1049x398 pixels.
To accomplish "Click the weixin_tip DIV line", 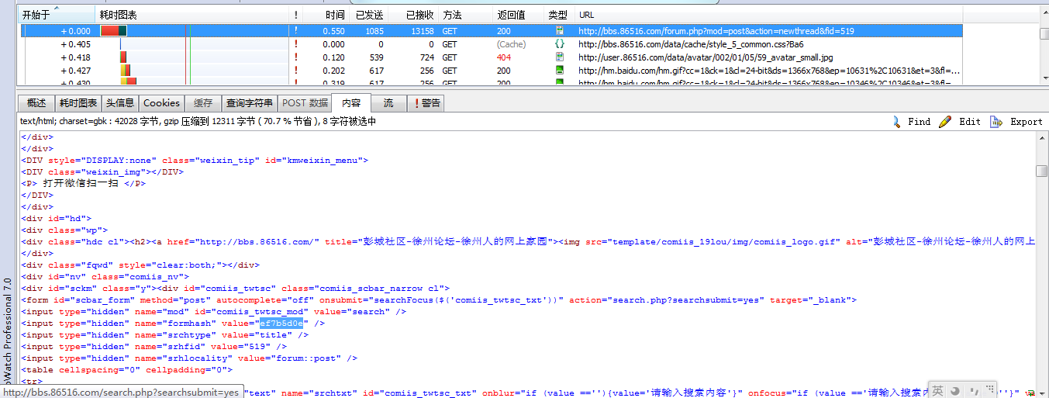I will [195, 161].
